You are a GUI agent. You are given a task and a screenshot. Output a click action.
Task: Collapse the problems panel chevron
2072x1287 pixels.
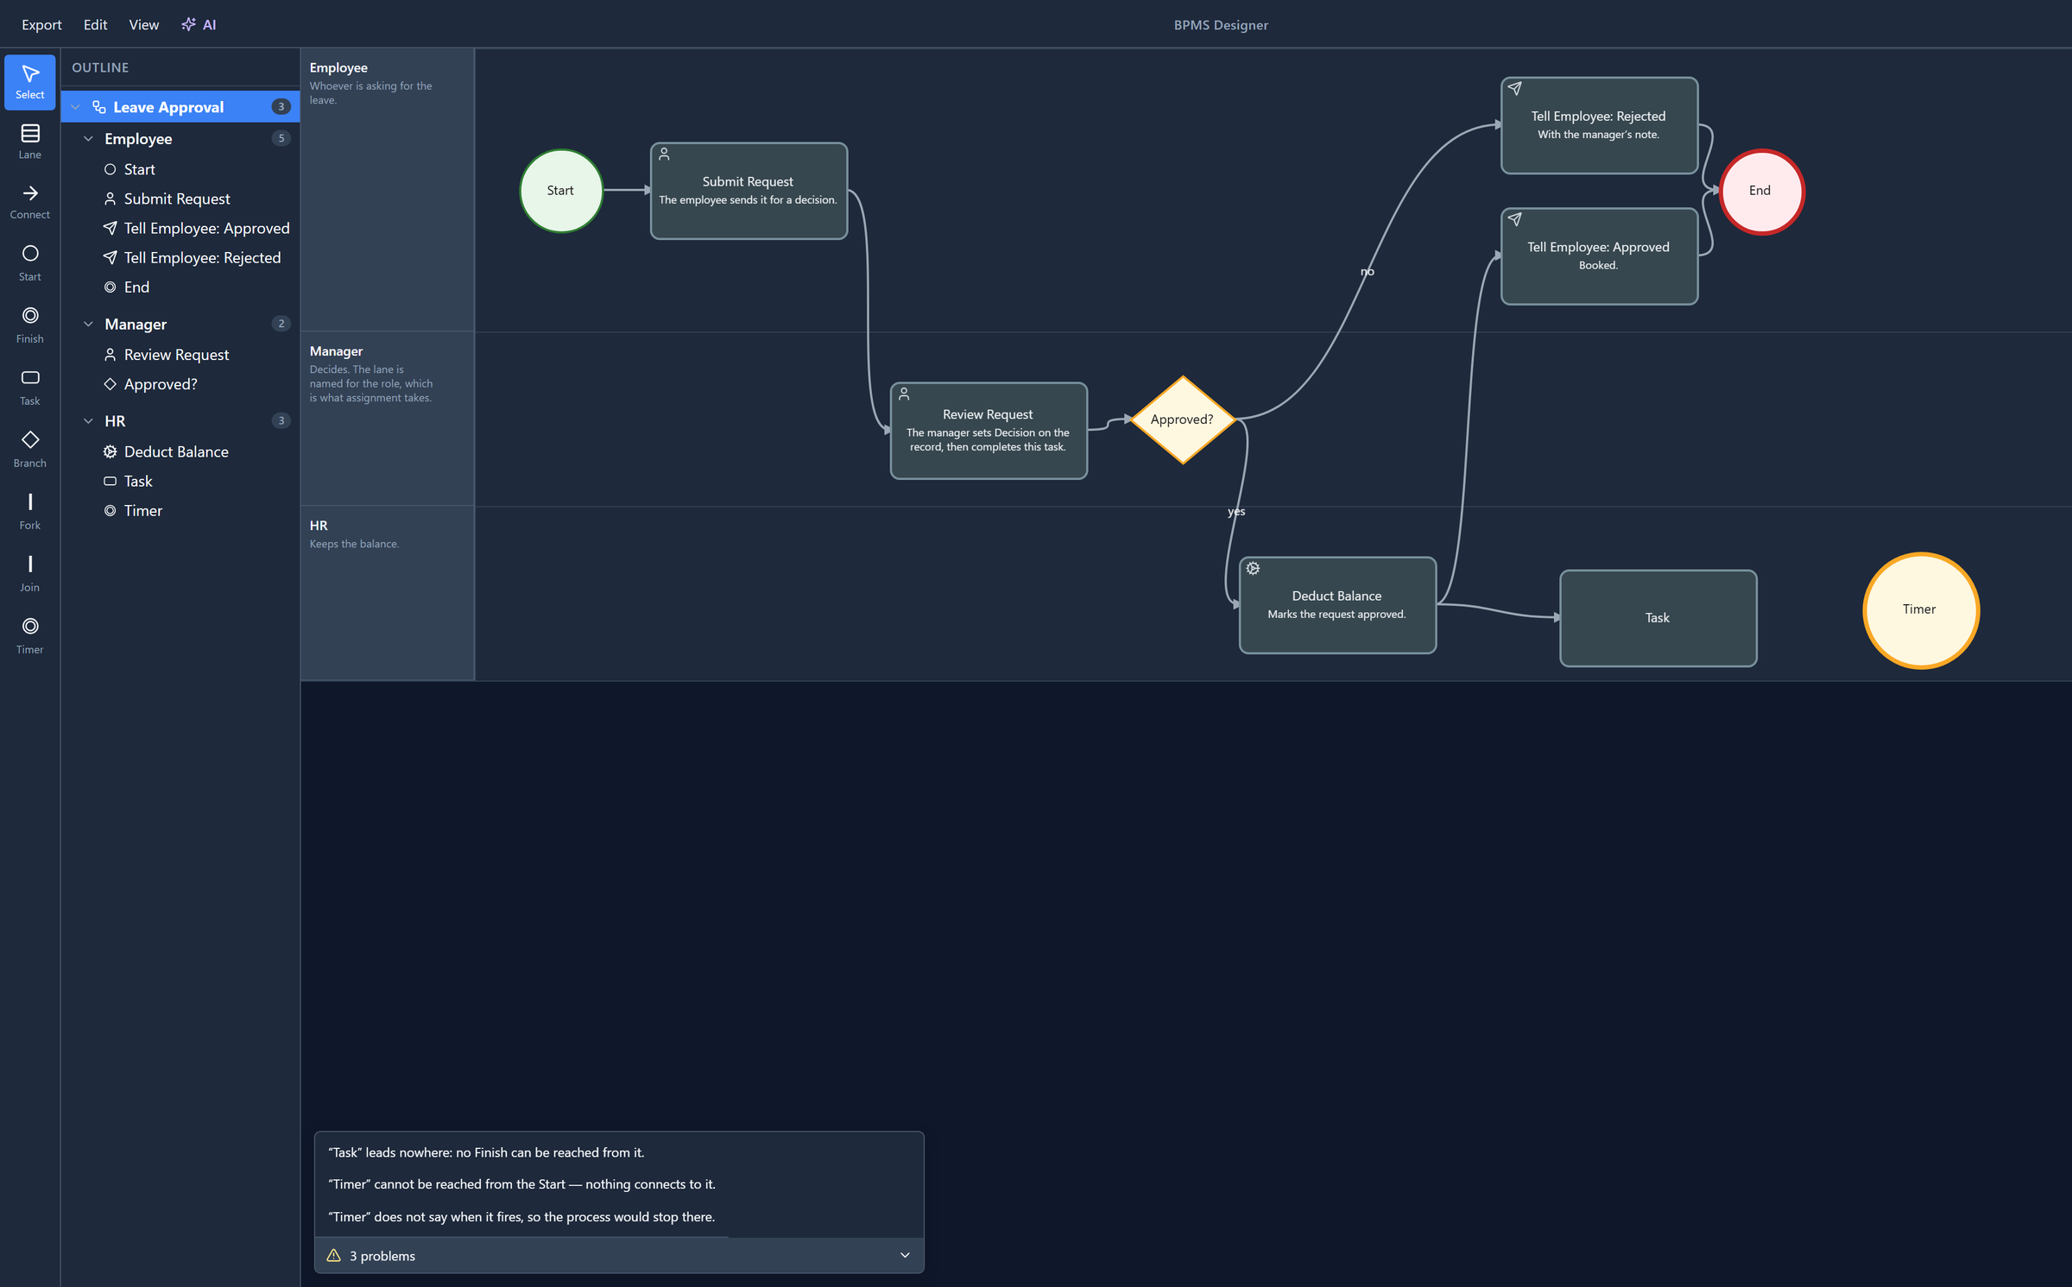coord(905,1255)
